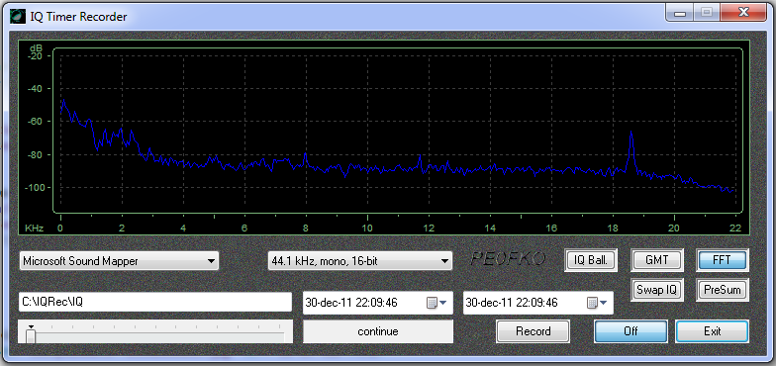Viewport: 776px width, 366px height.
Task: Toggle the IQ Ball. button
Action: point(591,260)
